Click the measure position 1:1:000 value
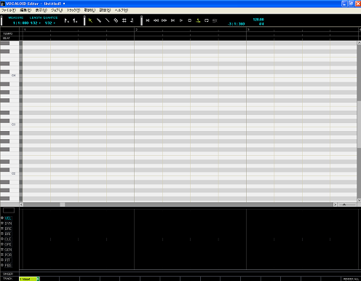This screenshot has width=361, height=281. coord(20,23)
